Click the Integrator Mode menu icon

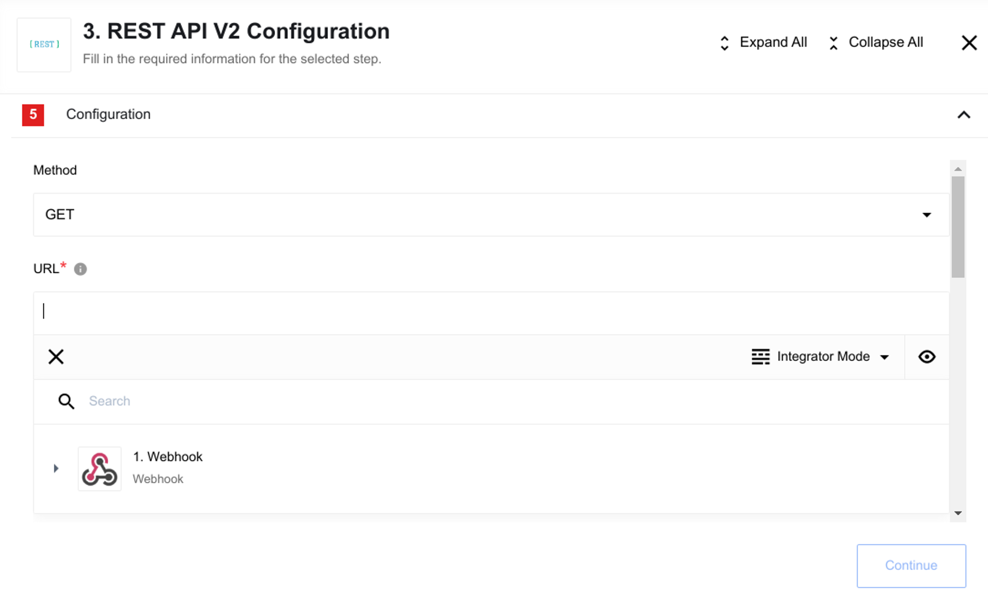pyautogui.click(x=761, y=356)
